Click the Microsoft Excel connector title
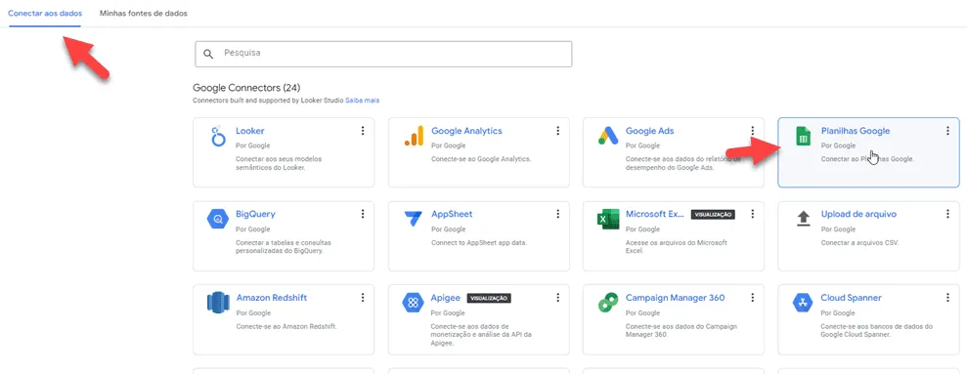967x374 pixels. tap(655, 215)
